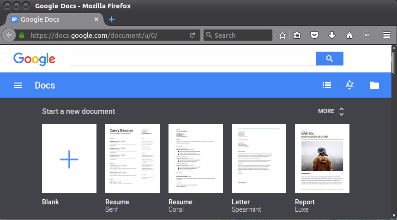The image size is (397, 220).
Task: Click the blue magnifier search button
Action: click(x=330, y=59)
